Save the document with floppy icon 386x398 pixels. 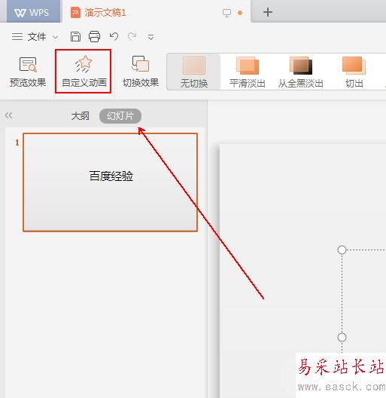coord(75,37)
